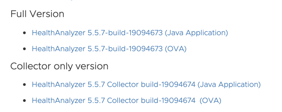
Task: Open HealthAnalyzer 5.5.7-build-19094673 Java Application link
Action: click(130, 33)
